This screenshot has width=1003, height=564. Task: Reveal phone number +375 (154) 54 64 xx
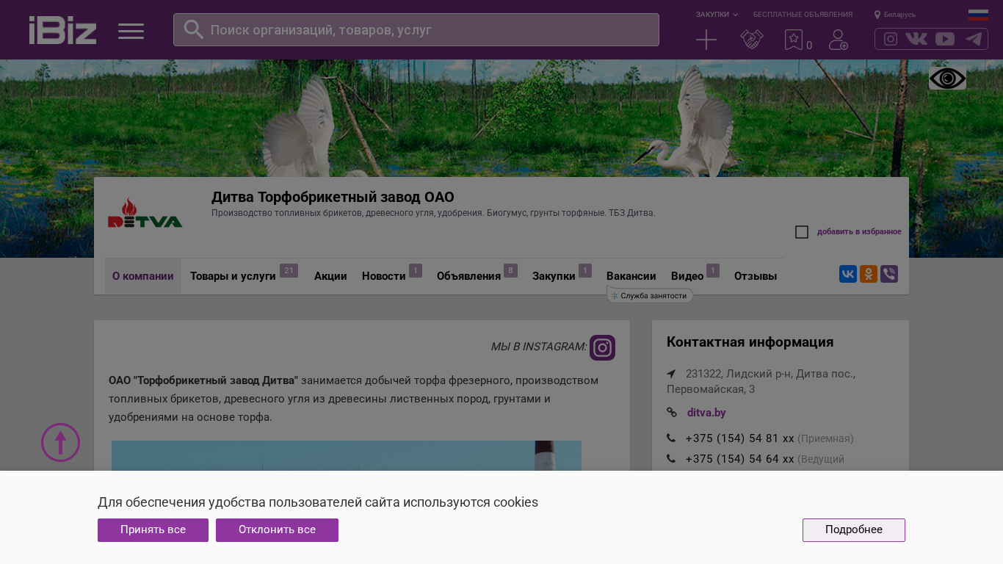click(740, 459)
